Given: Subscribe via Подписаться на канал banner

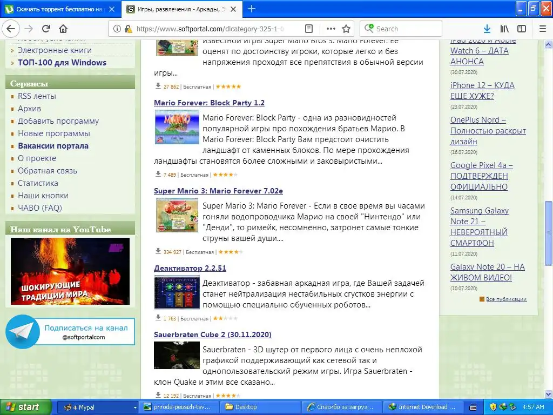Looking at the screenshot, I should tap(86, 331).
